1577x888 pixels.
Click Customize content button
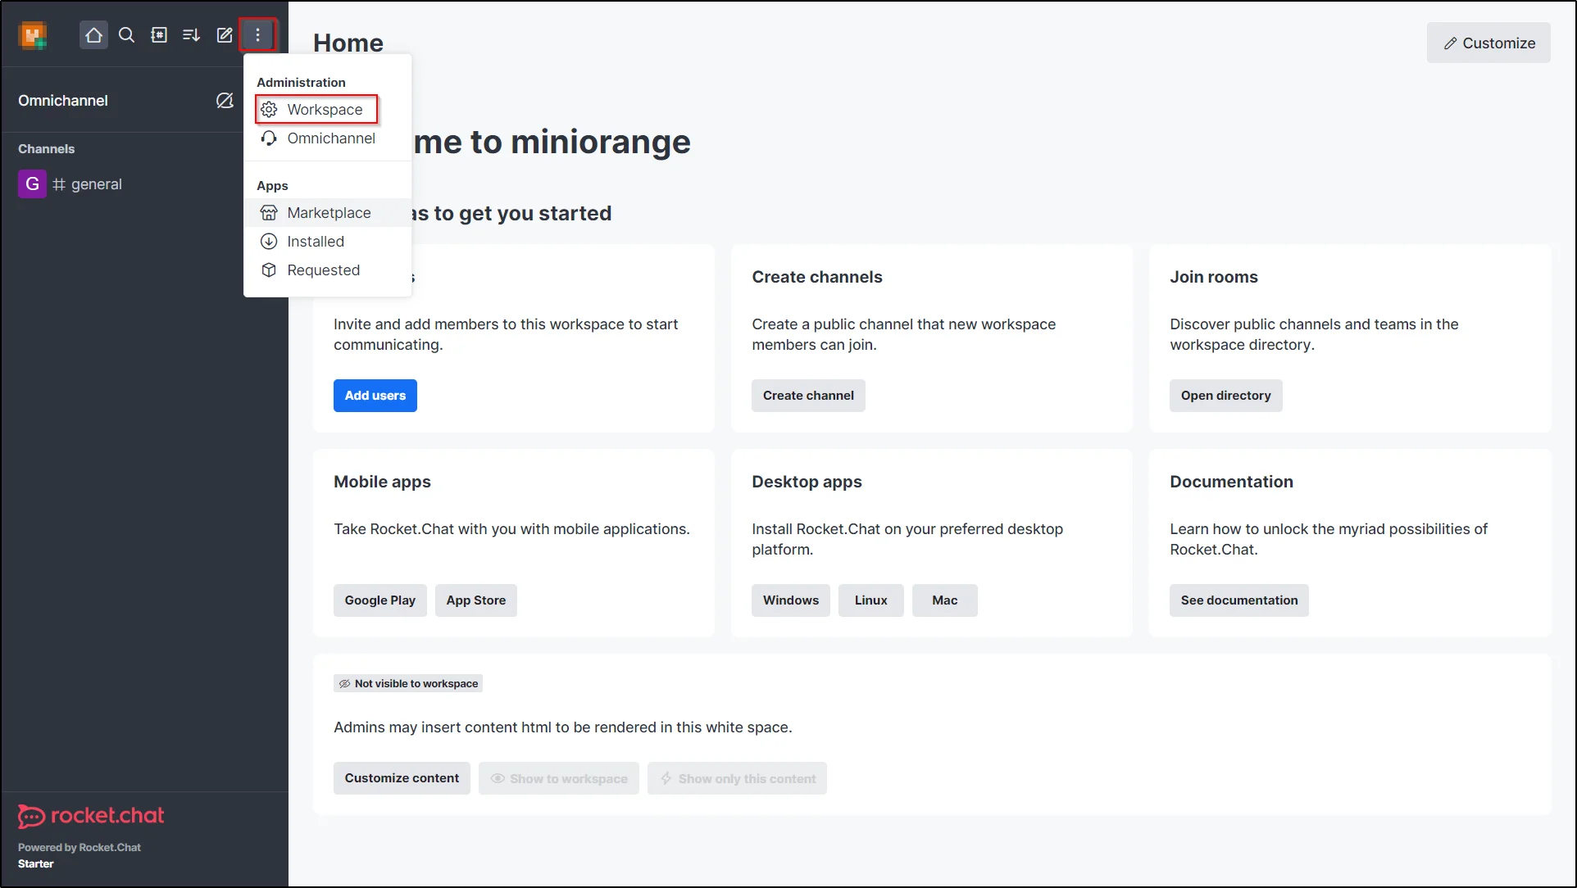(402, 778)
